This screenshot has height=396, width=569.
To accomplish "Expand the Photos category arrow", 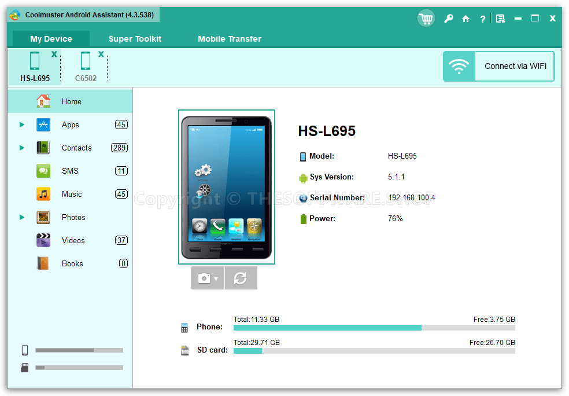I will point(22,217).
